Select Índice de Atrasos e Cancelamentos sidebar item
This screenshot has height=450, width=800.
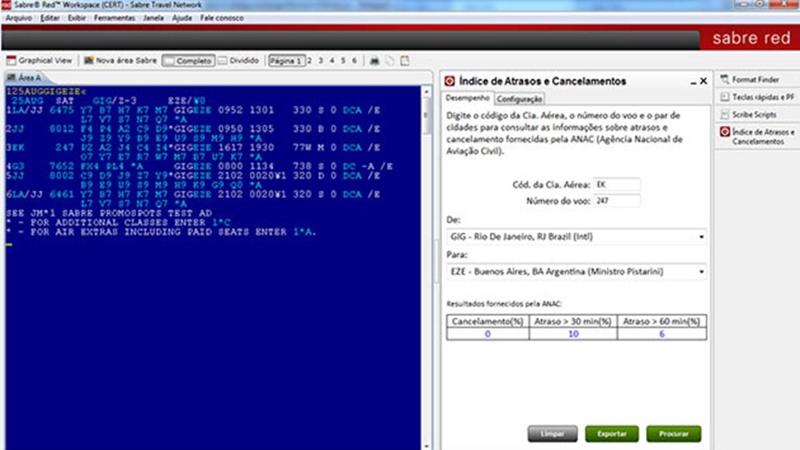757,137
